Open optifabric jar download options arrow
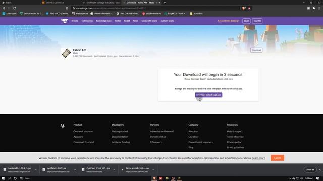This screenshot has width=323, height=181. pos(75,170)
